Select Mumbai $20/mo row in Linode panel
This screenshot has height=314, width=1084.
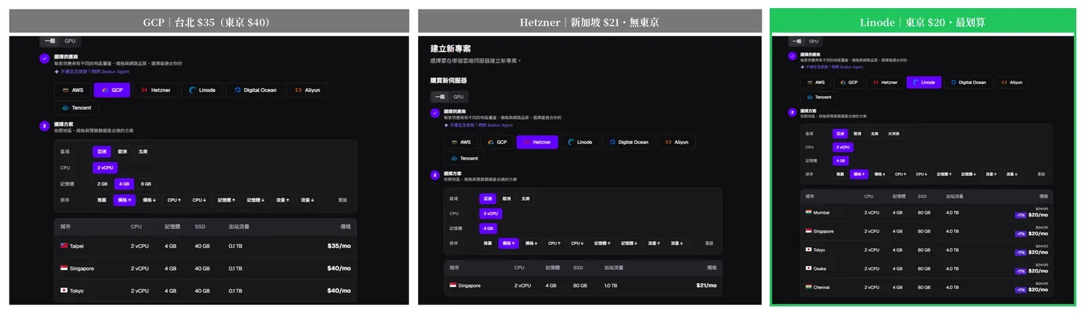pos(927,212)
